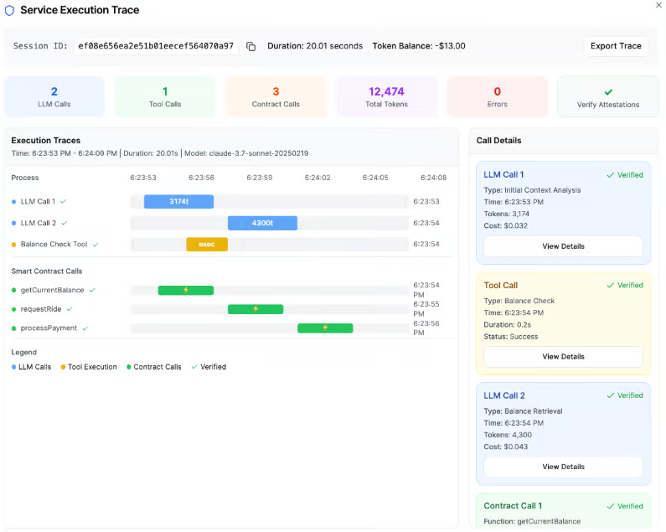Select the 4300t timeline bar
The height and width of the screenshot is (532, 666).
(x=262, y=223)
